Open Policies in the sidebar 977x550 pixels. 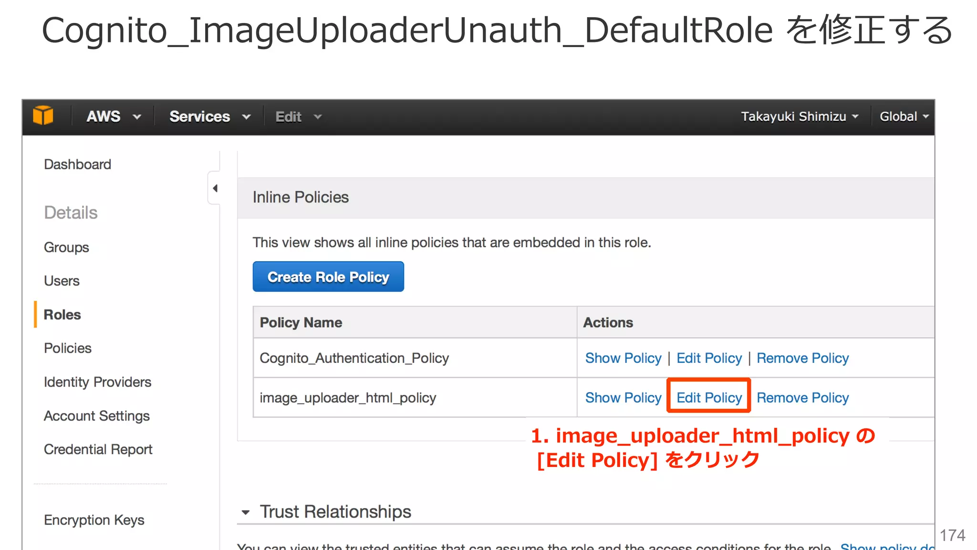point(67,348)
